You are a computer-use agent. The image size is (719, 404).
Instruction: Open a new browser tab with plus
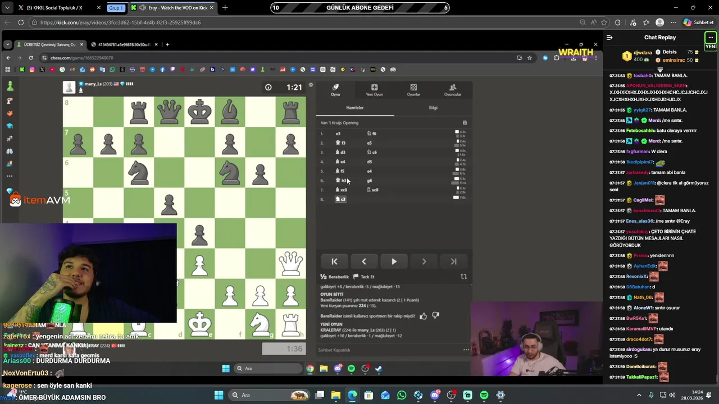tap(225, 8)
